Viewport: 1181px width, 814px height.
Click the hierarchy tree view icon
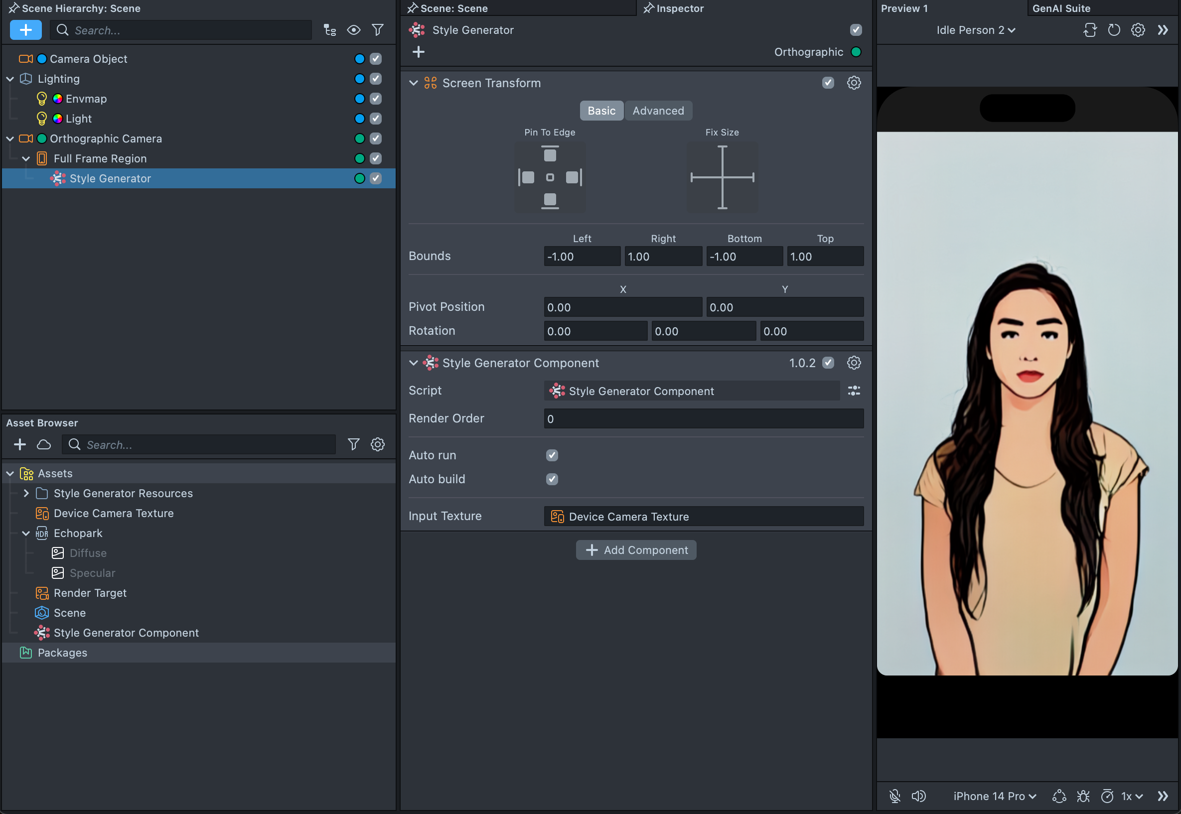329,30
